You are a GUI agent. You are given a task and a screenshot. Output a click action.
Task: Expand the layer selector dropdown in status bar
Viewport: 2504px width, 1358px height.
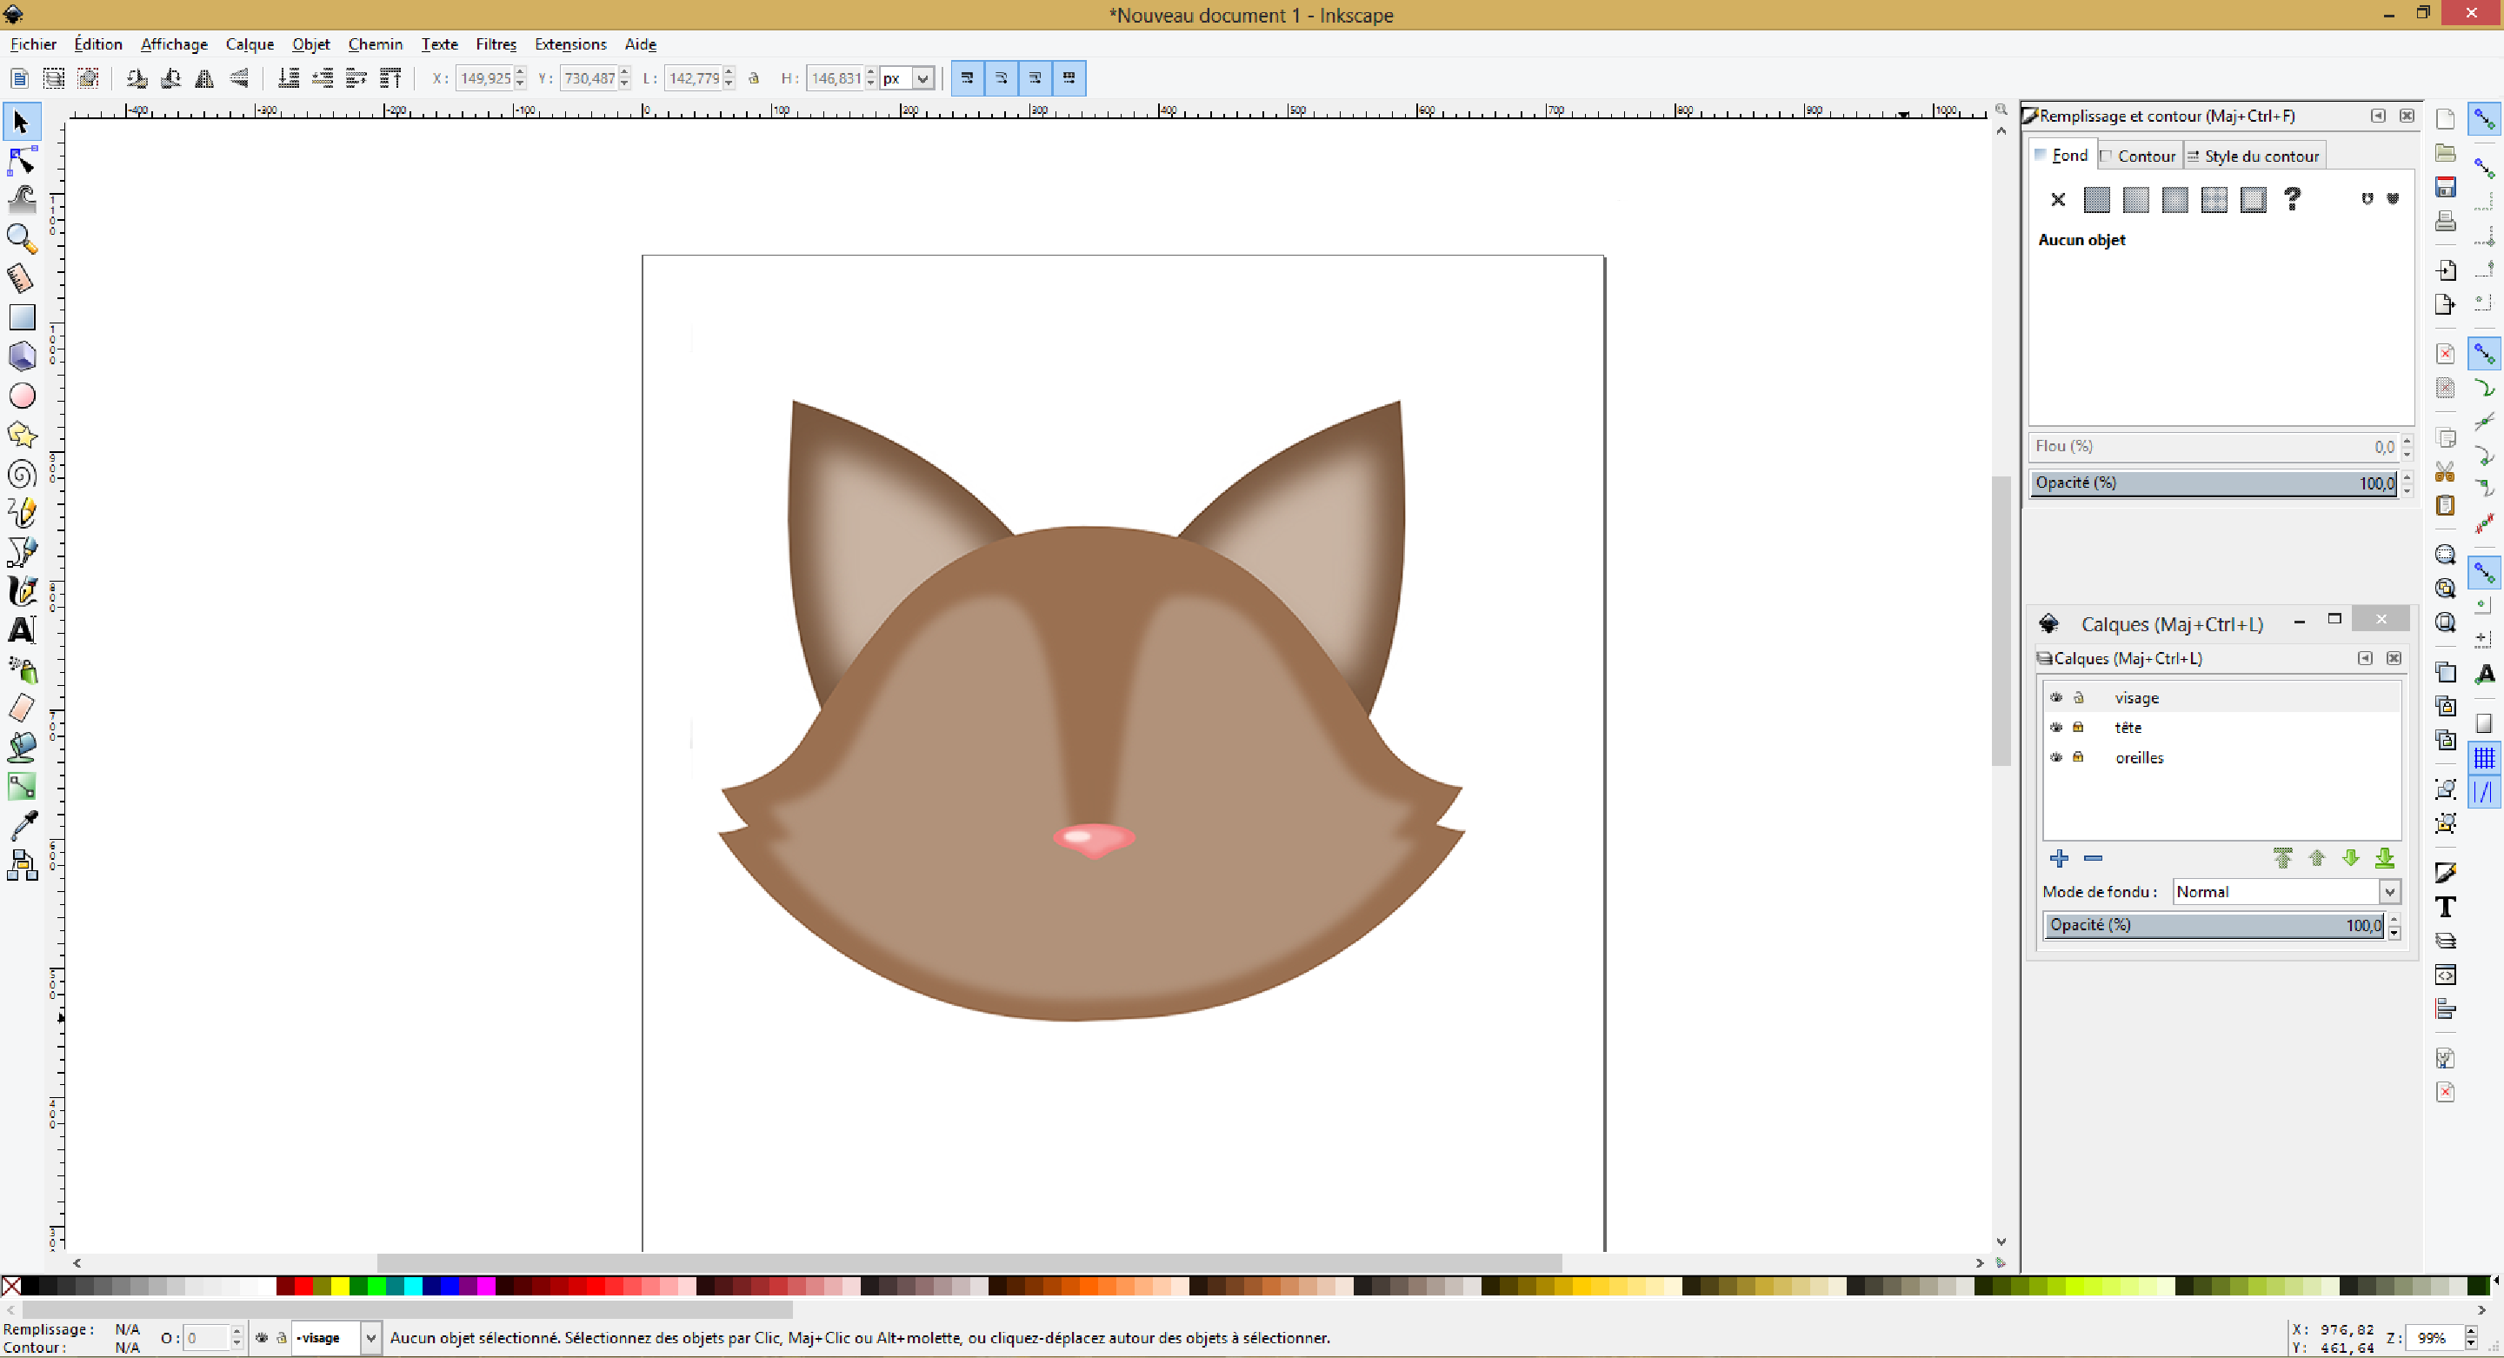[370, 1338]
